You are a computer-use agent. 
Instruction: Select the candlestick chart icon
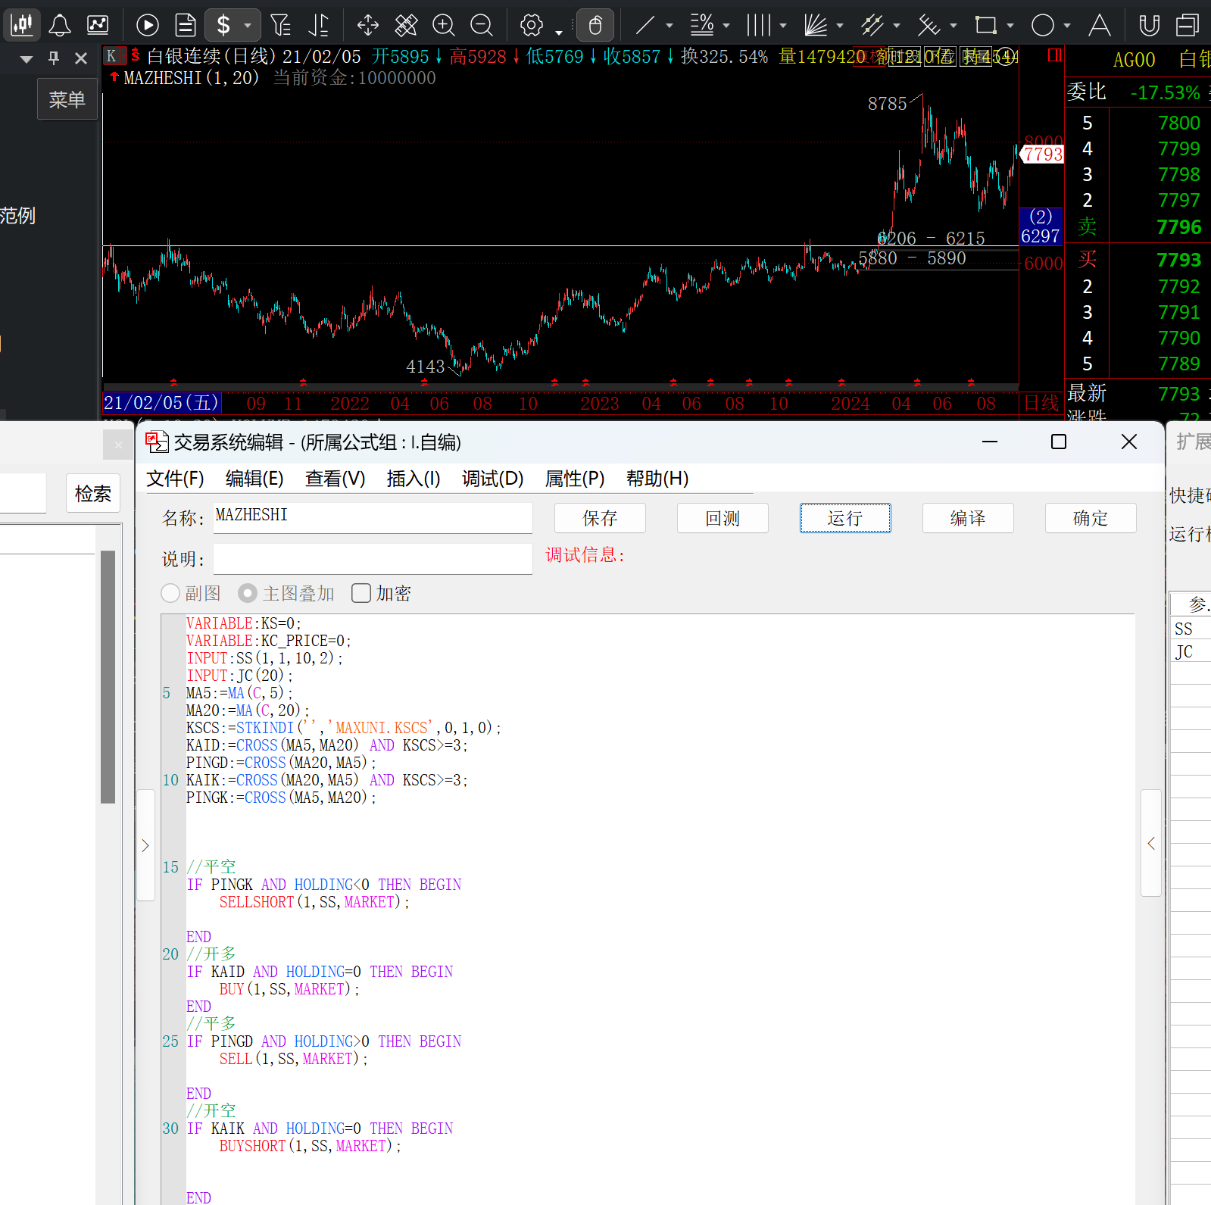click(x=22, y=25)
